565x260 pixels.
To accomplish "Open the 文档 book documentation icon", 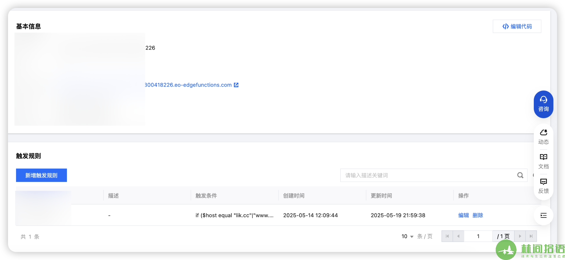I will (543, 162).
